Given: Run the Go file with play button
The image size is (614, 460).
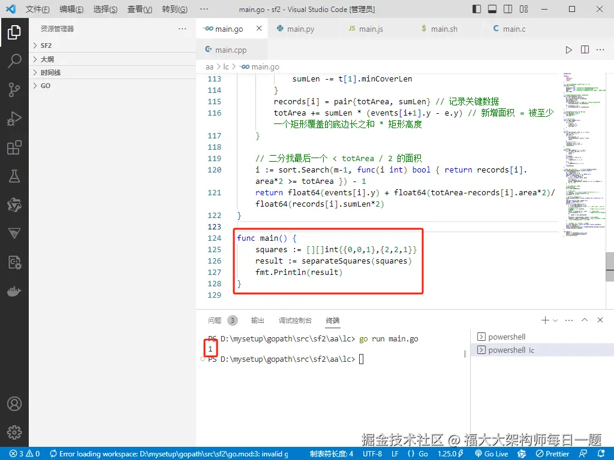Looking at the screenshot, I should coord(568,50).
